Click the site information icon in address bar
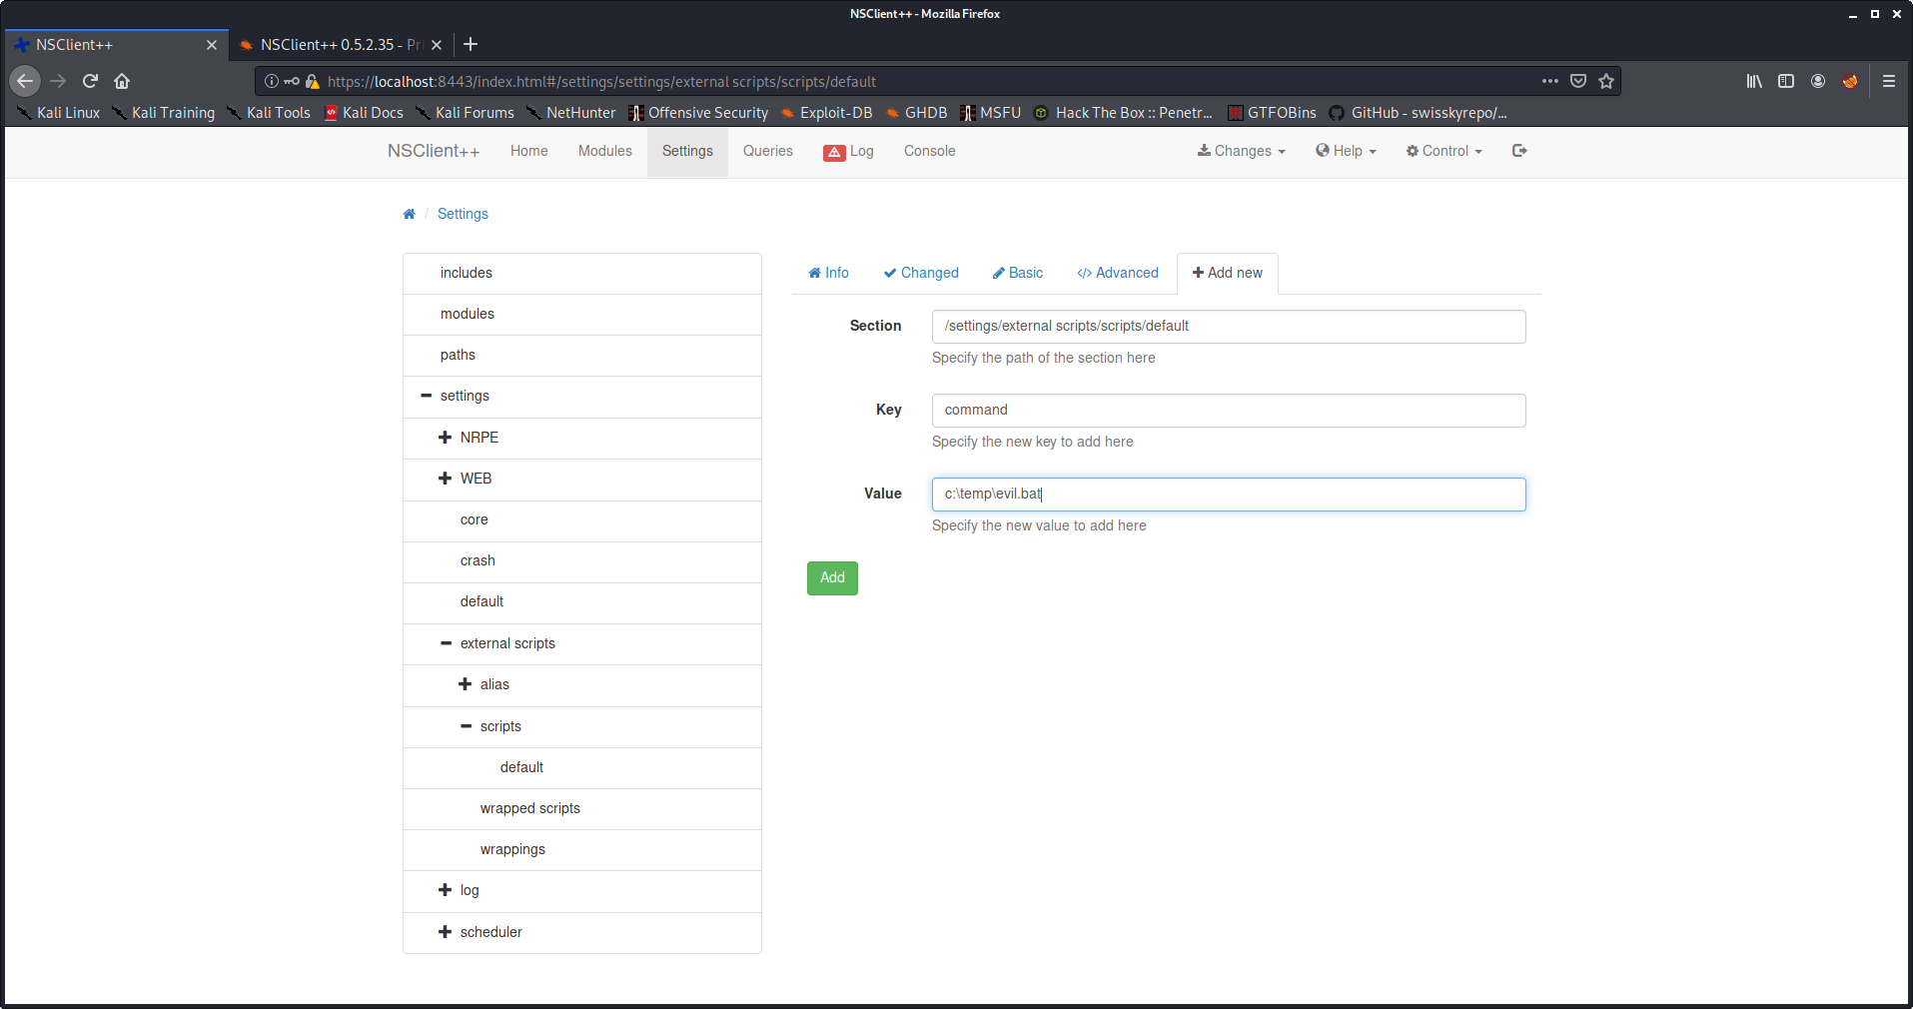 click(272, 81)
